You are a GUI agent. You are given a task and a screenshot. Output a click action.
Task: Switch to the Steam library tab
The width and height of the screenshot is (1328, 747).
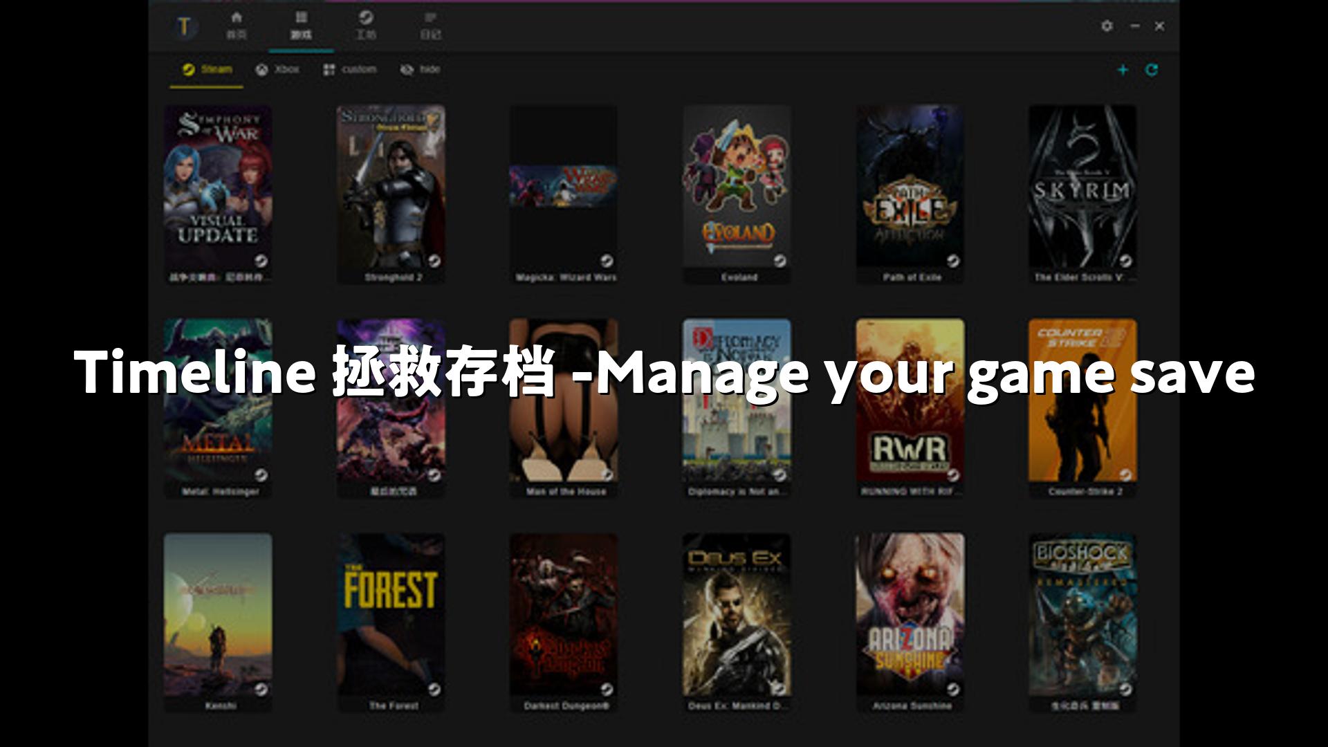207,69
